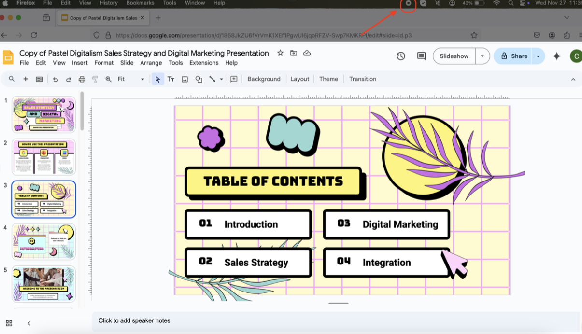This screenshot has height=334, width=582.
Task: Click the undo arrow in toolbar
Action: [x=56, y=79]
